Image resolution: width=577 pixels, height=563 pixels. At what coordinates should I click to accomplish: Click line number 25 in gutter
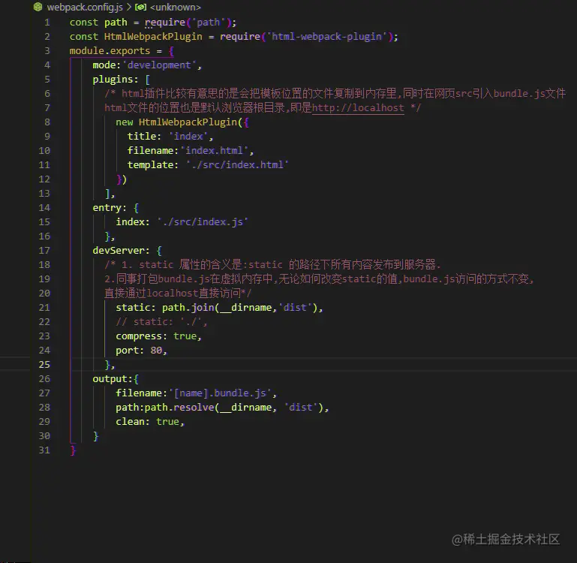(x=44, y=365)
